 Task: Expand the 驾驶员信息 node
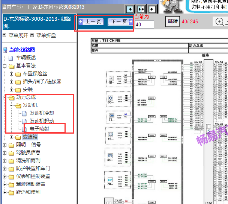coord(4,153)
